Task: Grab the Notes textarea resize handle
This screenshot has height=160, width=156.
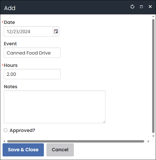Action: pyautogui.click(x=104, y=122)
